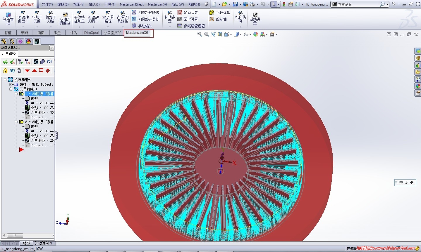This screenshot has width=421, height=252.
Task: Open the 视角管理 view manager tool
Action: [x=8, y=19]
